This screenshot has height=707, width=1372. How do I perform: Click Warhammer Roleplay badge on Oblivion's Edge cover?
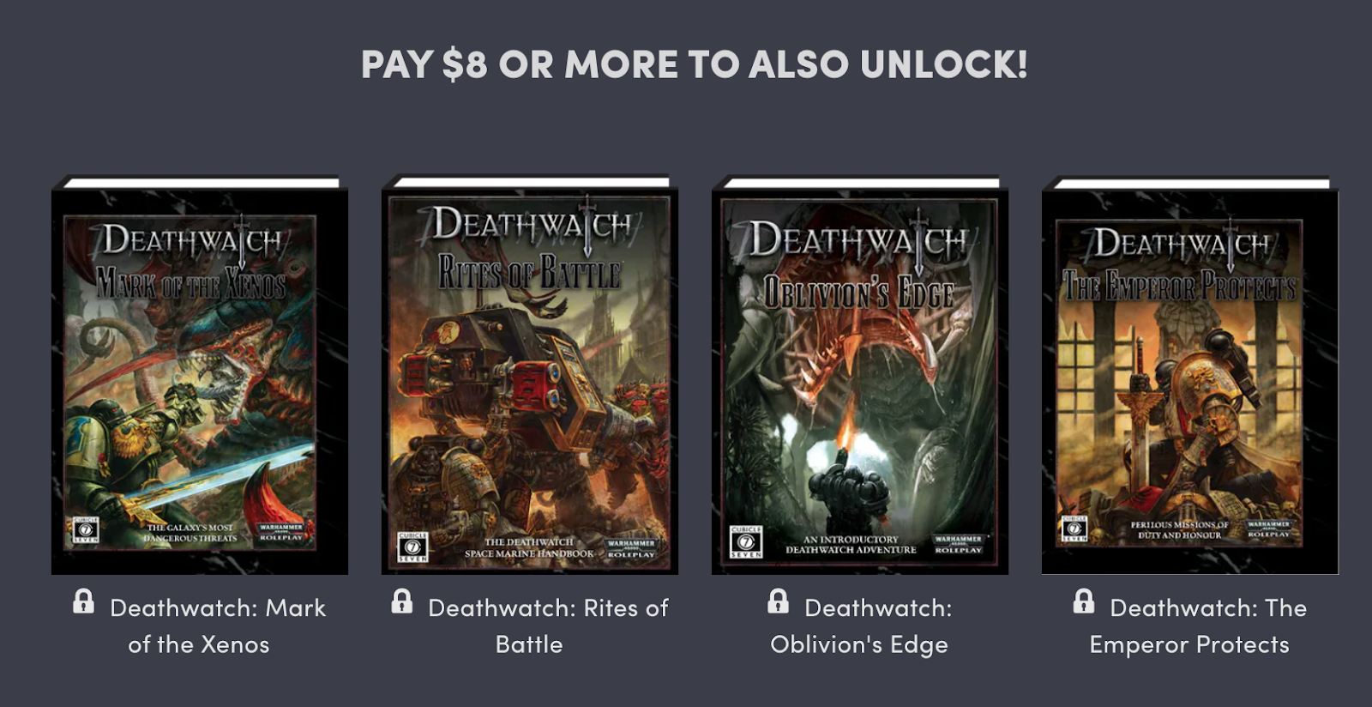click(x=958, y=544)
